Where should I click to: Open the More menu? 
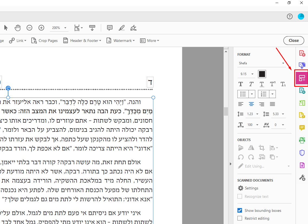point(150,41)
